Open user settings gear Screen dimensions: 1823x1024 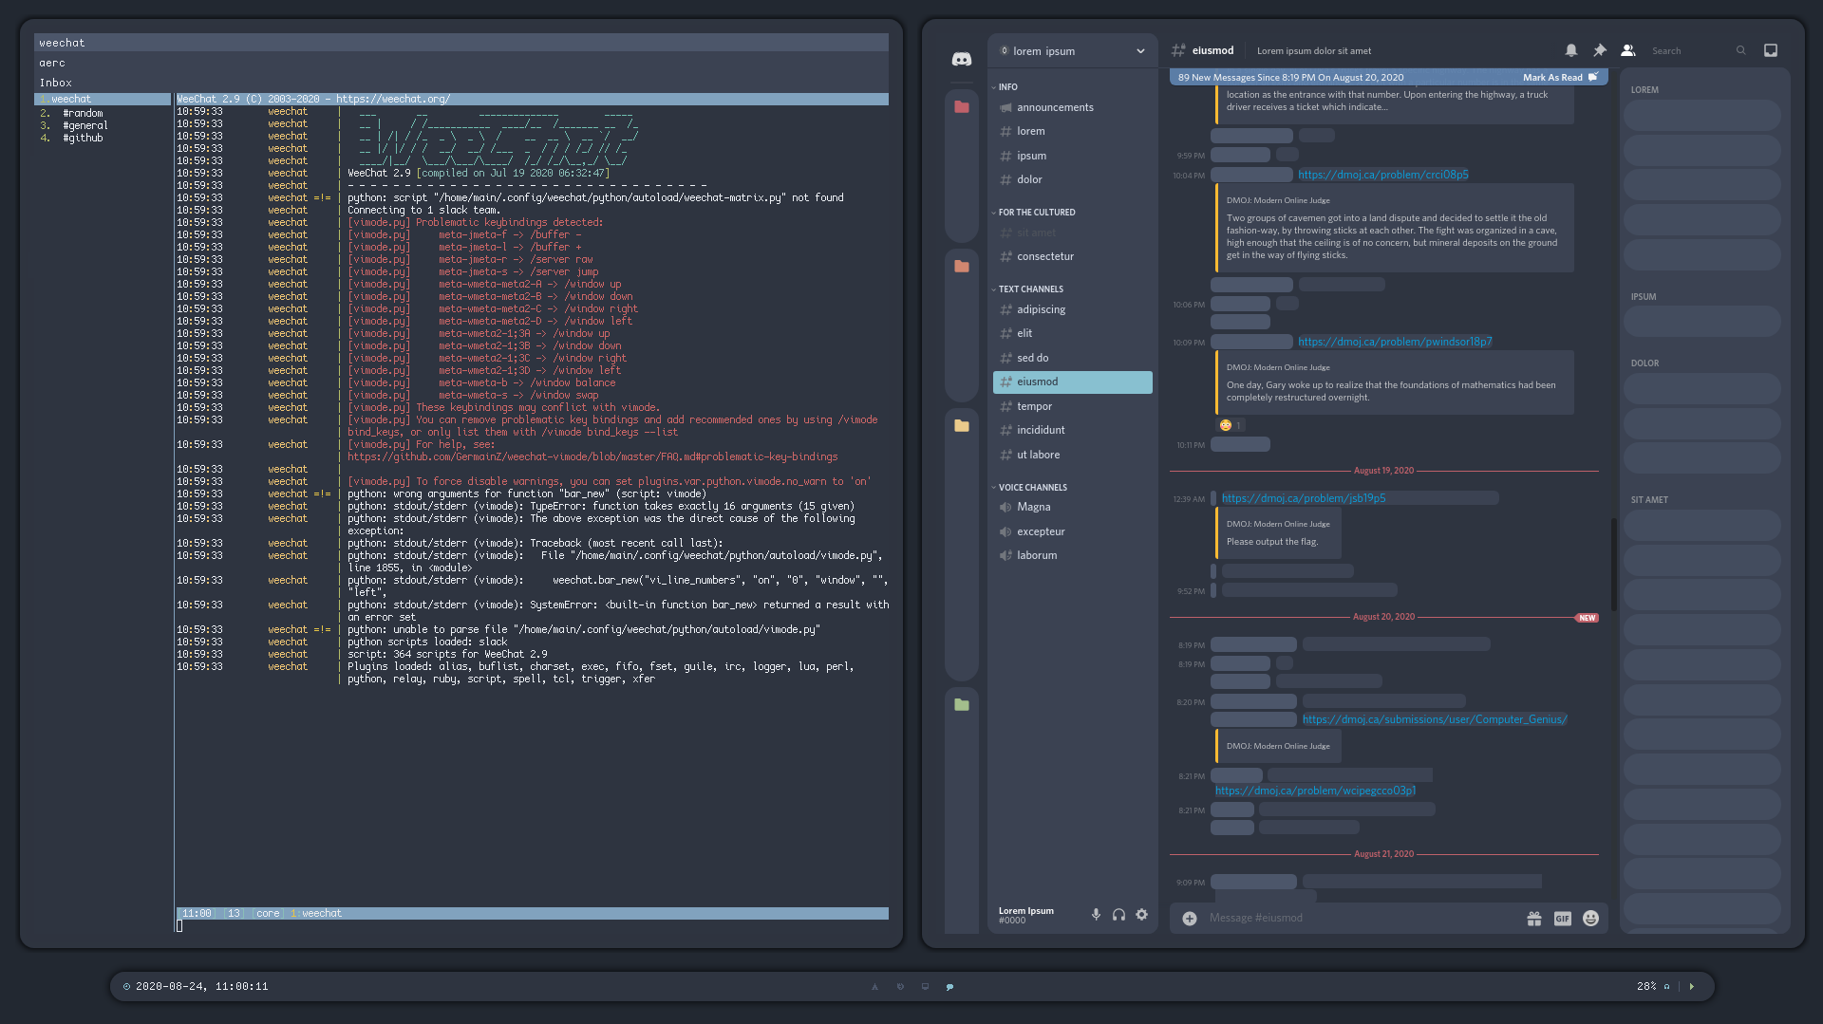click(x=1142, y=915)
